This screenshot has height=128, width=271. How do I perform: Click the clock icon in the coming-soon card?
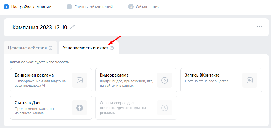(165, 108)
